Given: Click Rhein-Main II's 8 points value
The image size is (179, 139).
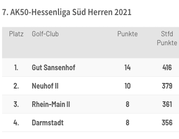Looking at the screenshot, I should coord(127,104).
